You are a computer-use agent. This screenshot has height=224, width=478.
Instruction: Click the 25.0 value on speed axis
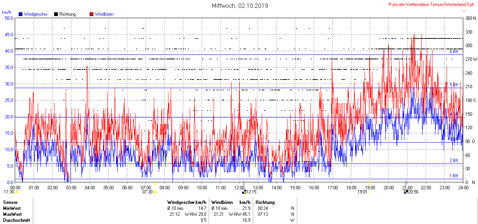pos(9,100)
